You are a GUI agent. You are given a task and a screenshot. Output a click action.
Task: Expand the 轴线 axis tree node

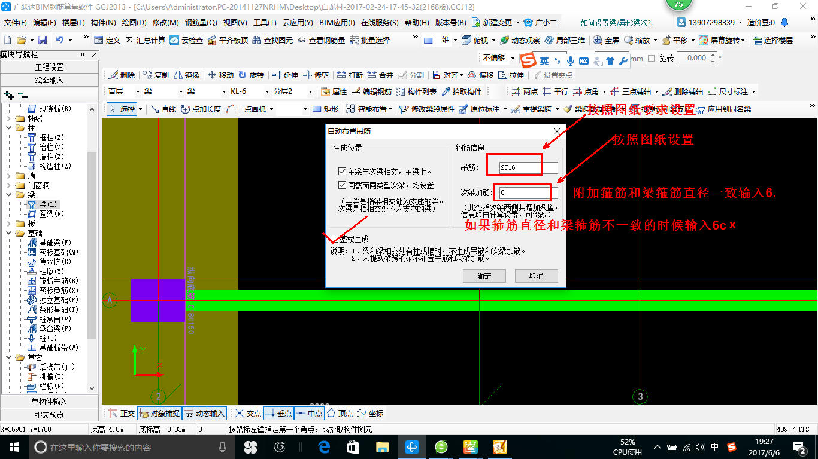point(10,118)
